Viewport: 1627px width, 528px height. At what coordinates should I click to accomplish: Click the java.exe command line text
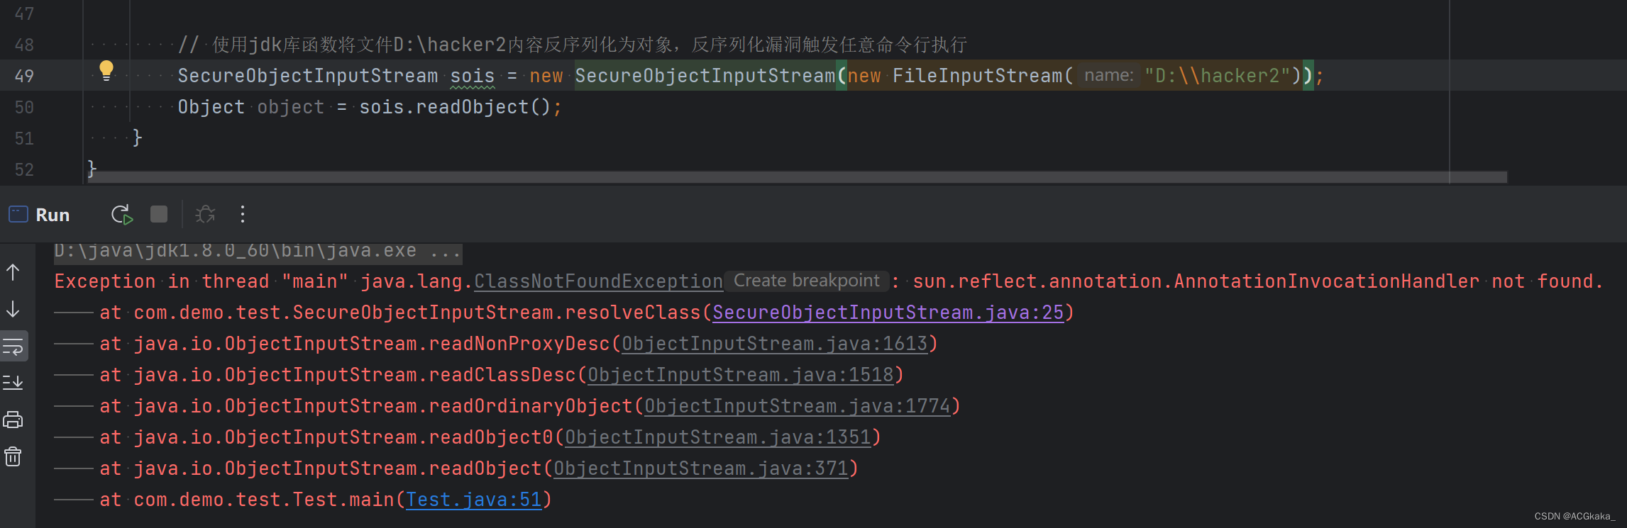(x=258, y=251)
